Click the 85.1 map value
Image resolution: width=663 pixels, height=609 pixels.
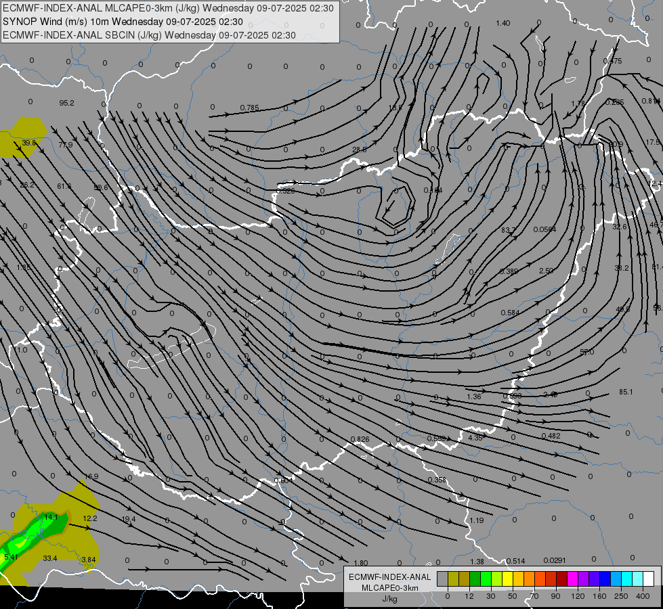pos(626,392)
